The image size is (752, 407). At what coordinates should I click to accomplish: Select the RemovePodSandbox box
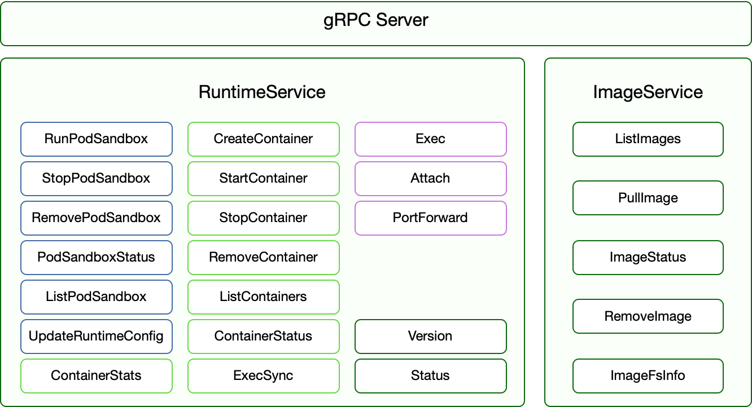[x=97, y=218]
